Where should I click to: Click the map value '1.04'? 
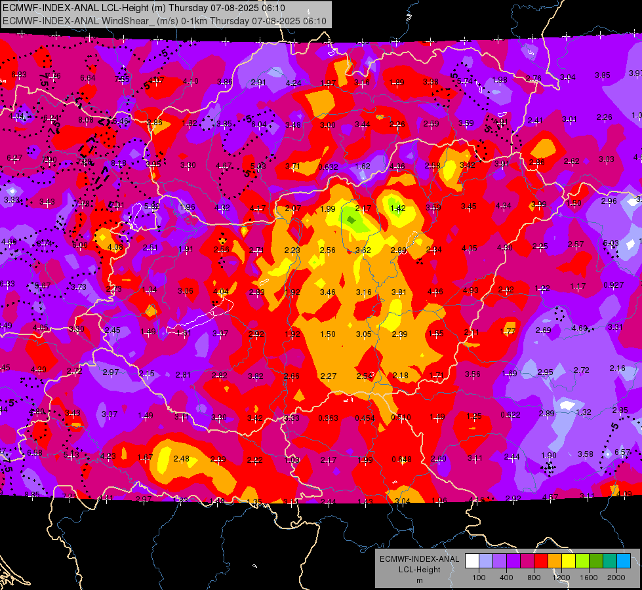150,290
